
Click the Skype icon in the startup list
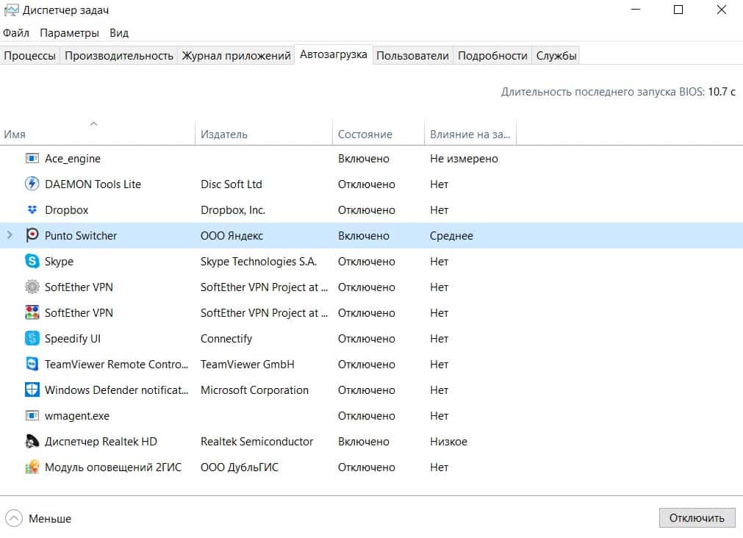(x=32, y=261)
